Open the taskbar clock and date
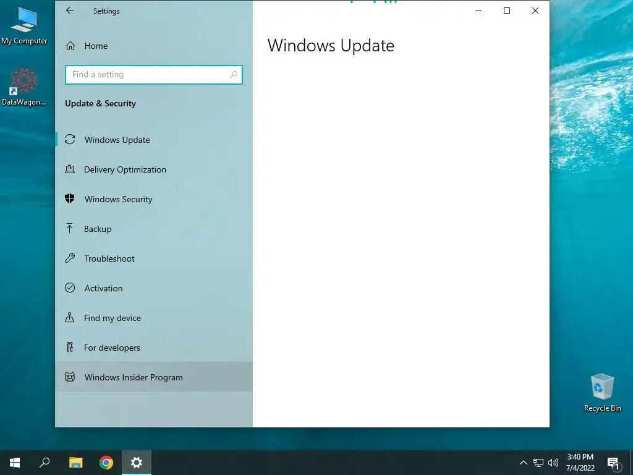 (x=580, y=463)
